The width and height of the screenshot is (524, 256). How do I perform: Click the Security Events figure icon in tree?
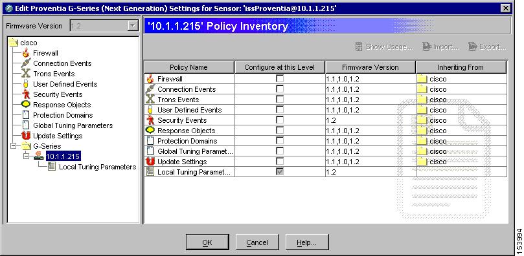26,94
